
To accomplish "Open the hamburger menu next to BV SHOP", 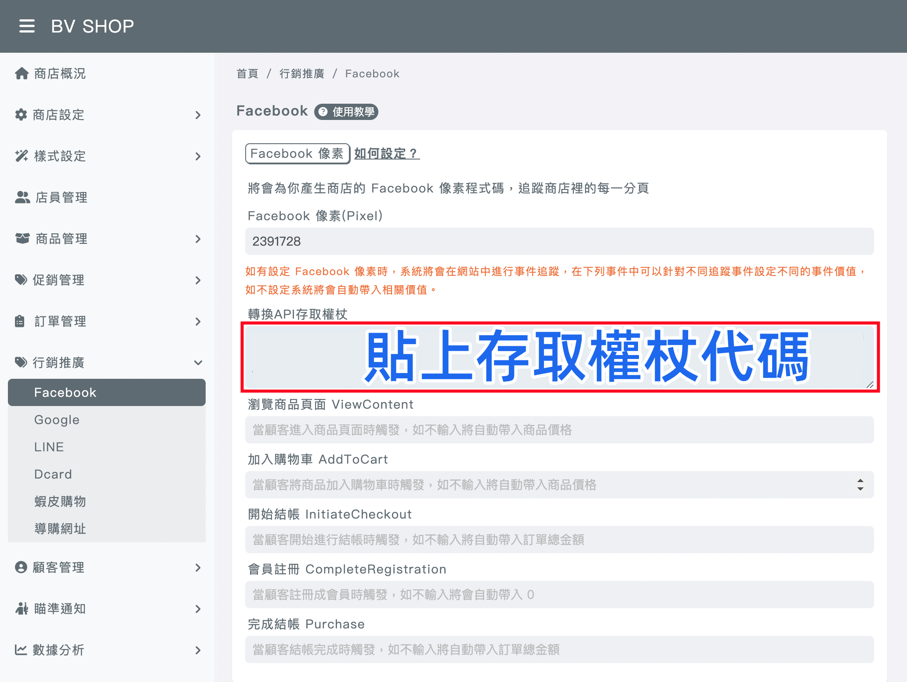I will tap(27, 26).
